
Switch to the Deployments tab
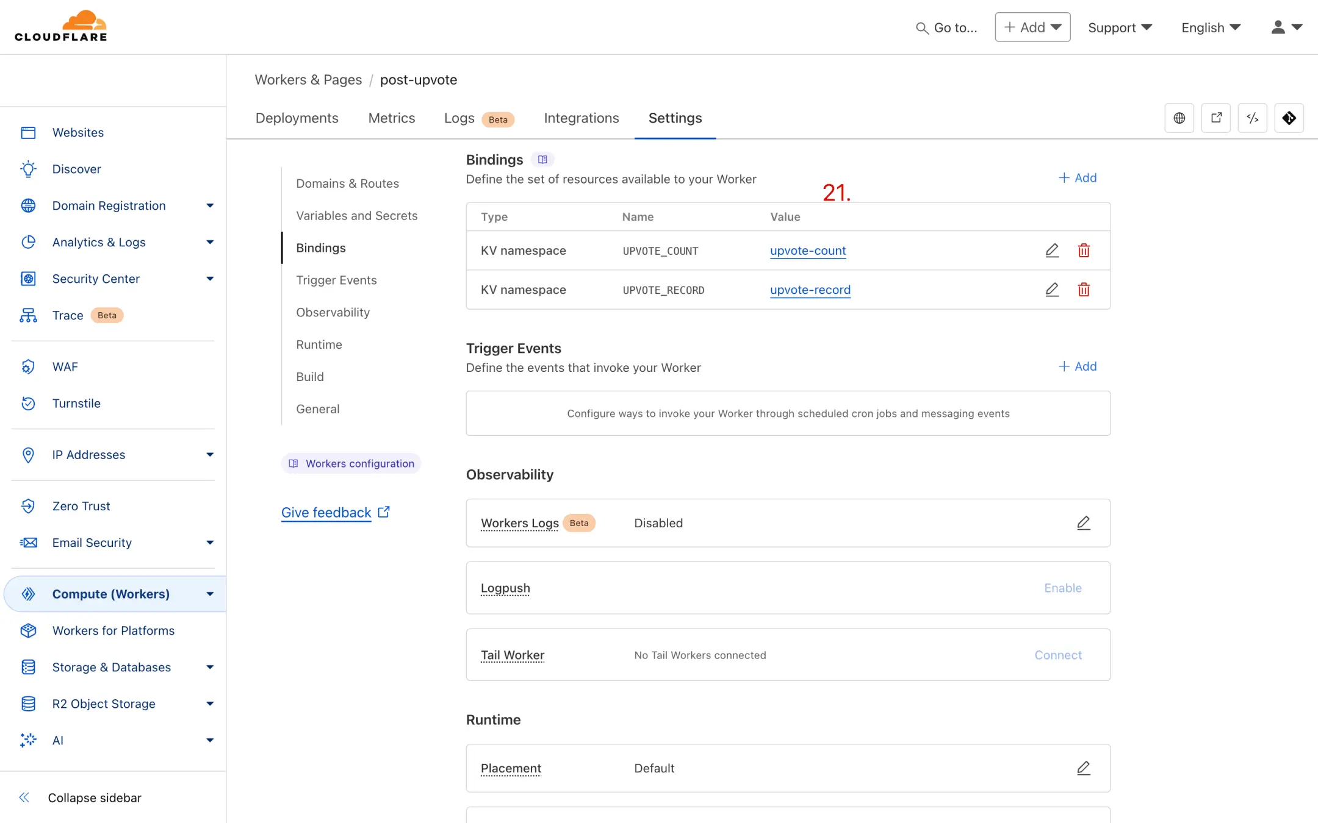click(297, 118)
